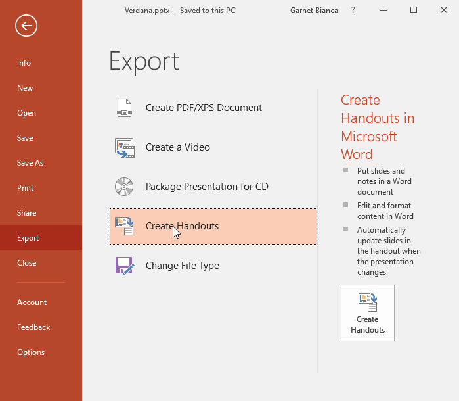Open the help question mark
The height and width of the screenshot is (401, 459).
(x=353, y=11)
